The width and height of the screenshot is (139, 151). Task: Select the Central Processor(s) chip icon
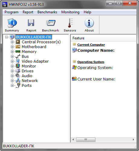pos(18,42)
